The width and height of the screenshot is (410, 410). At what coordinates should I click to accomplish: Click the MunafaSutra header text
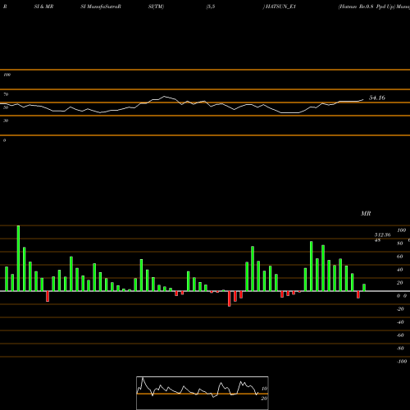tap(101, 7)
